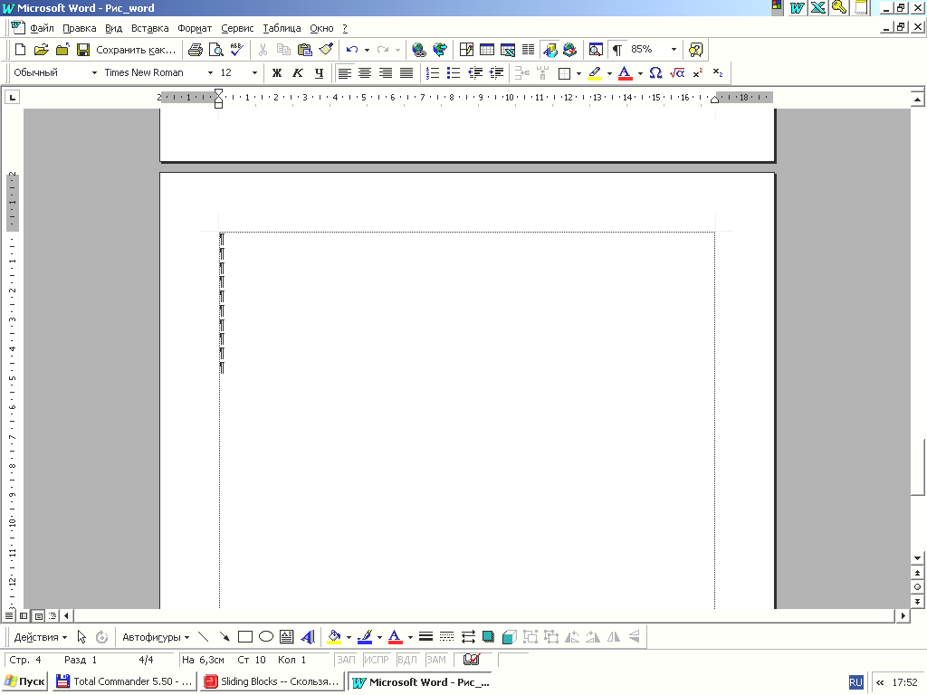The height and width of the screenshot is (695, 927).
Task: Open print preview icon
Action: click(x=215, y=50)
